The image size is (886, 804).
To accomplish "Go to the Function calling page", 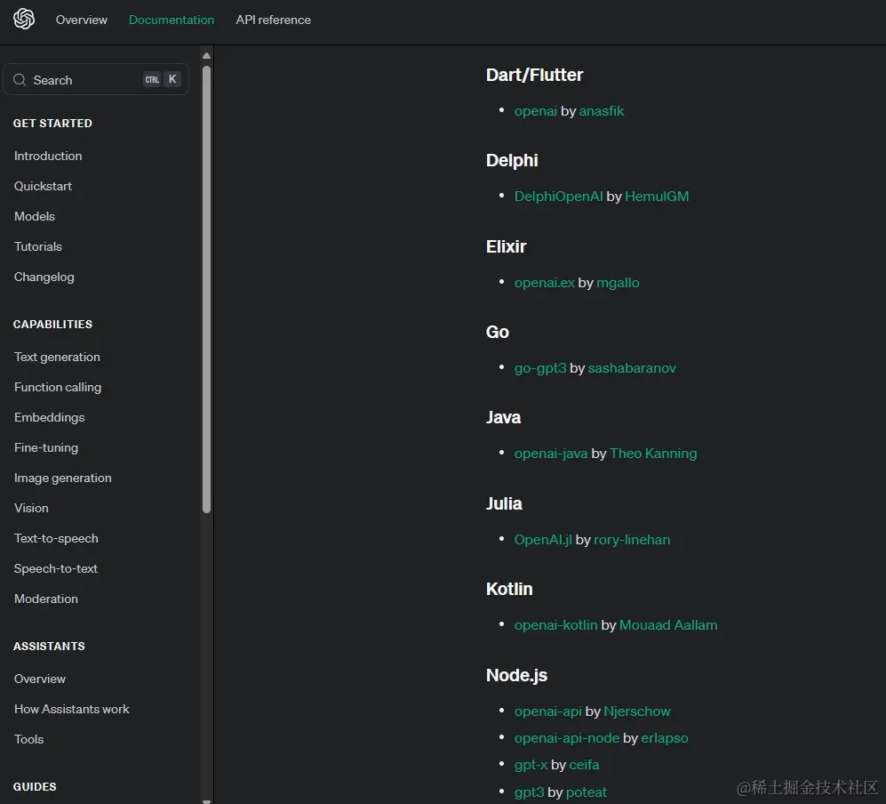I will 58,387.
